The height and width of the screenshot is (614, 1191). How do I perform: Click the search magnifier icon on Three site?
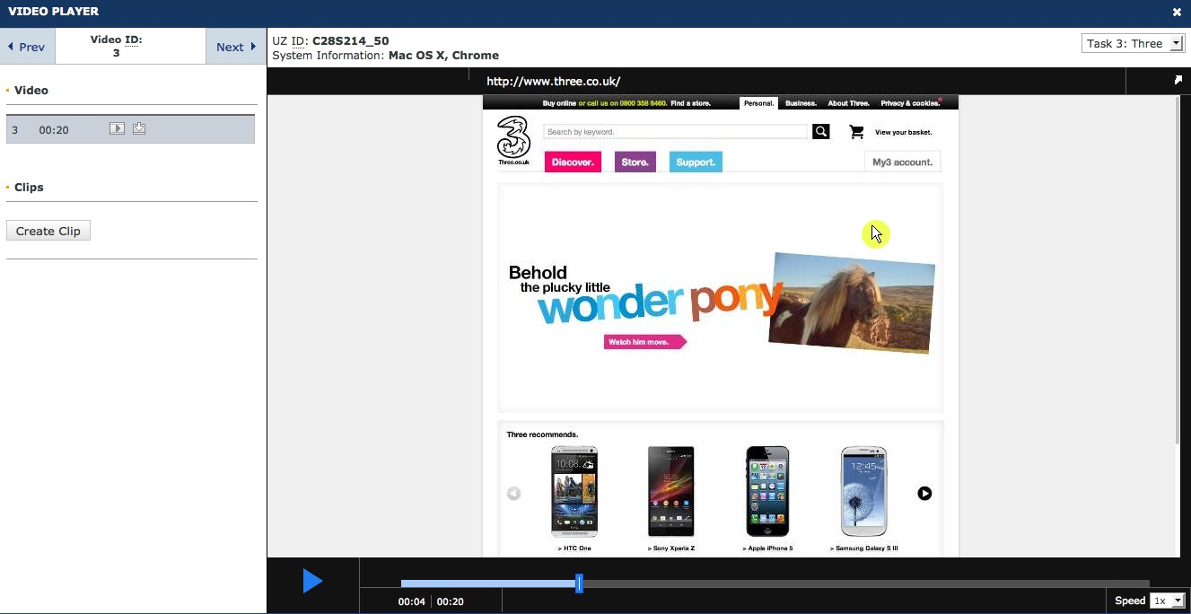tap(820, 132)
